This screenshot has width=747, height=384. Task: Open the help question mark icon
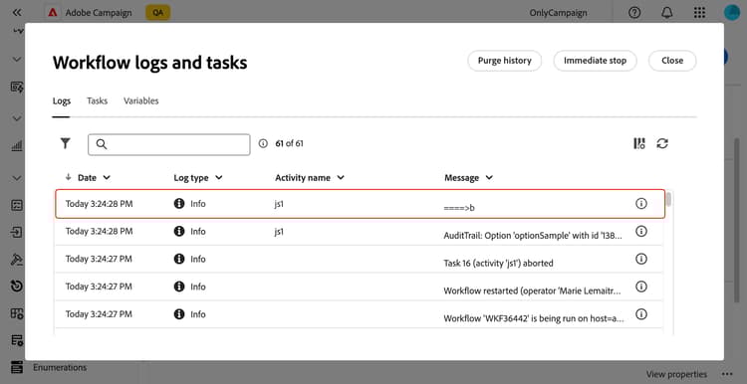pos(634,13)
